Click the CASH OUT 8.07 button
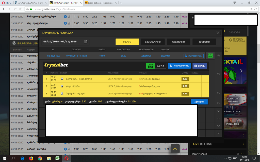 click(156, 66)
